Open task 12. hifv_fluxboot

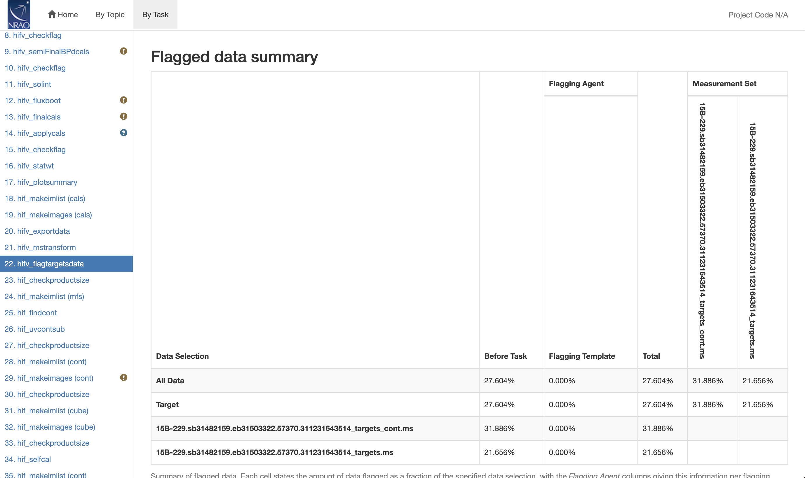[33, 101]
